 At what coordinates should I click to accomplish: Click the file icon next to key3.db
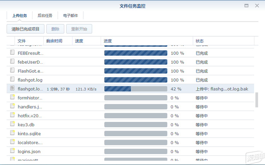click(12, 124)
